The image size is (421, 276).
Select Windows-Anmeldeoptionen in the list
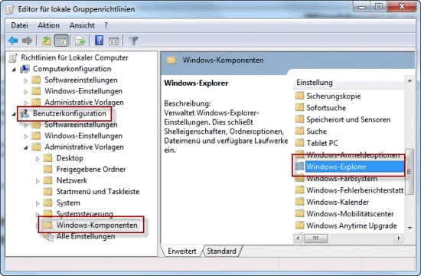[x=353, y=154]
